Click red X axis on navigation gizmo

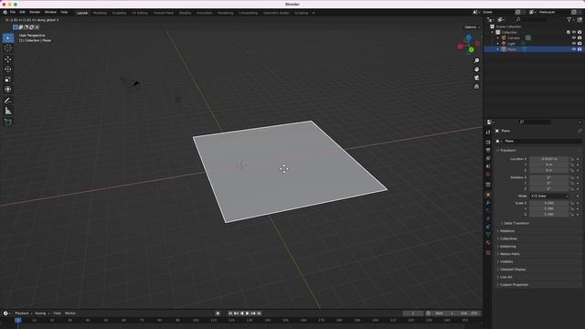point(461,47)
